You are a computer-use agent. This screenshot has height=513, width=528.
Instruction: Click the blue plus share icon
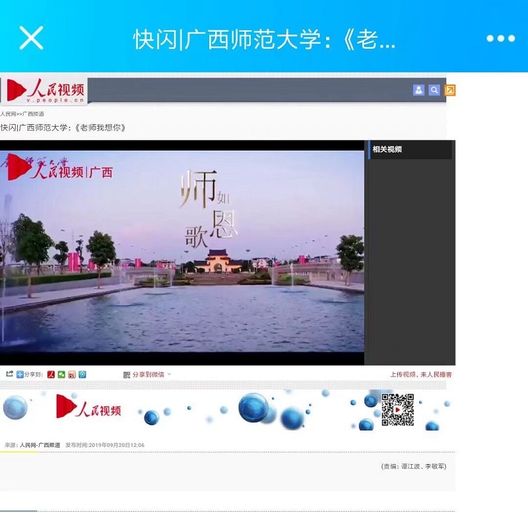point(20,374)
